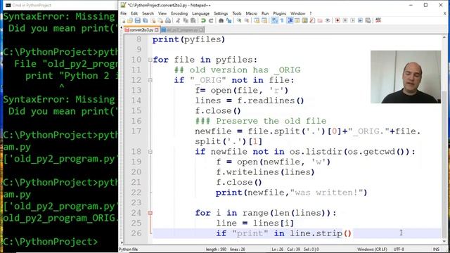Zoom out using the toolbar icon

[247, 20]
